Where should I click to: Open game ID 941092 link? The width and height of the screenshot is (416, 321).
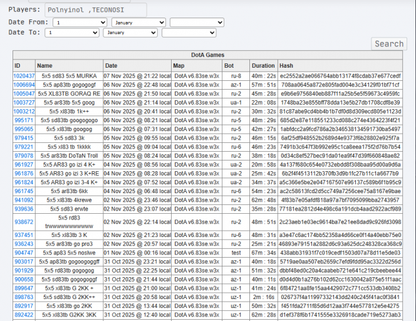pos(24,200)
